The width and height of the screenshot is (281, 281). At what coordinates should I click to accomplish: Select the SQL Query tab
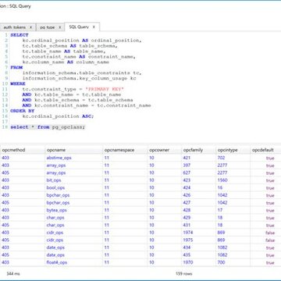79,27
